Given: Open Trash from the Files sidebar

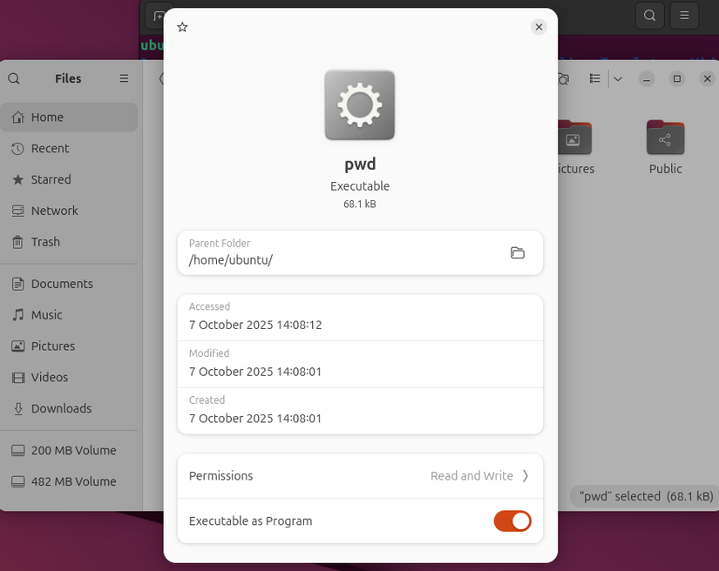Looking at the screenshot, I should click(46, 241).
